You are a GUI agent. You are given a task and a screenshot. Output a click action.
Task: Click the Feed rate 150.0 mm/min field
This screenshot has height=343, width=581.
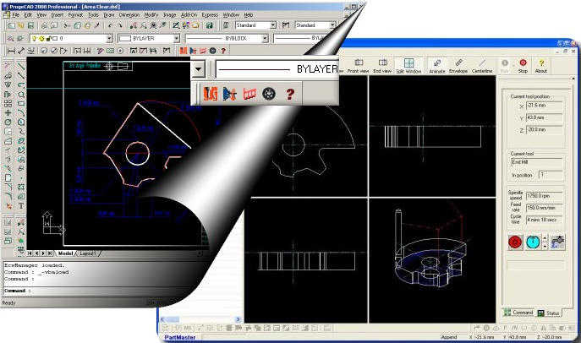click(x=544, y=208)
